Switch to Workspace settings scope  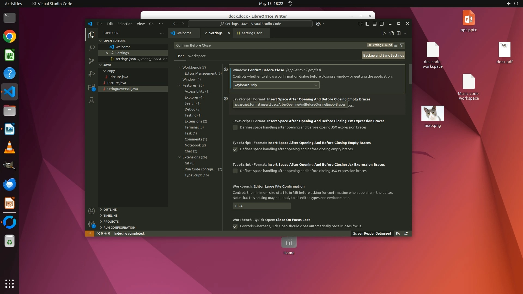(197, 56)
